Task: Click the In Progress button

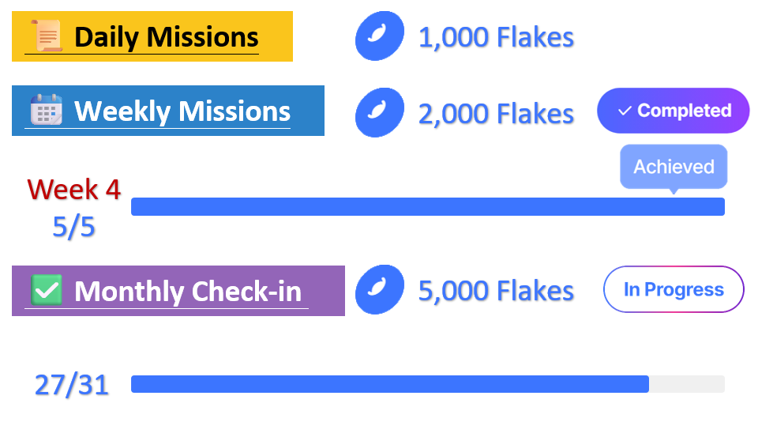Action: coord(674,289)
